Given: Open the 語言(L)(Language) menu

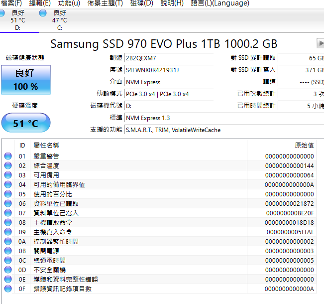Looking at the screenshot, I should tap(220, 3).
